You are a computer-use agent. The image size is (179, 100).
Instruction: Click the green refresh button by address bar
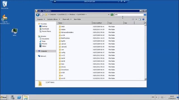pos(112,15)
